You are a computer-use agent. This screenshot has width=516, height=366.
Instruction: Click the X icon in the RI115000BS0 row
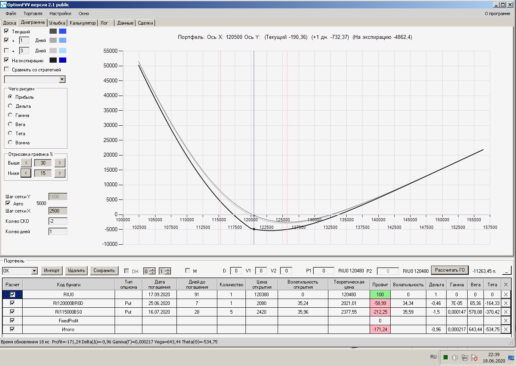point(505,312)
